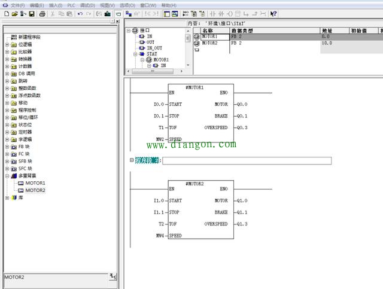Click the Undo arrow icon

pos(80,14)
